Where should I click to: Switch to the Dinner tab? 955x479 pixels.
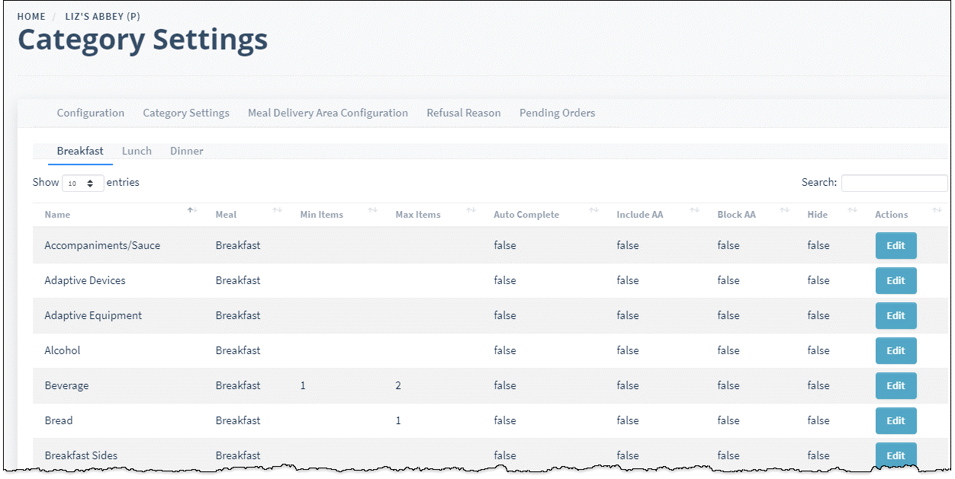coord(187,151)
